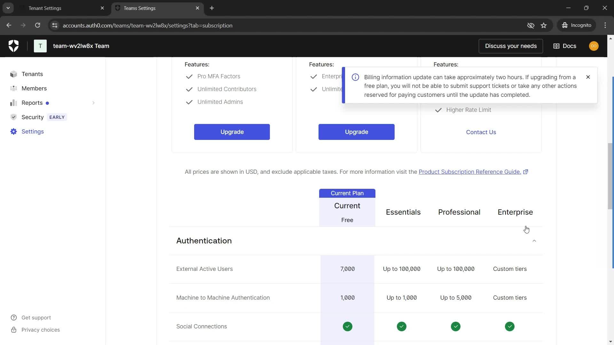Click the Docs book icon
The image size is (614, 345).
click(556, 46)
